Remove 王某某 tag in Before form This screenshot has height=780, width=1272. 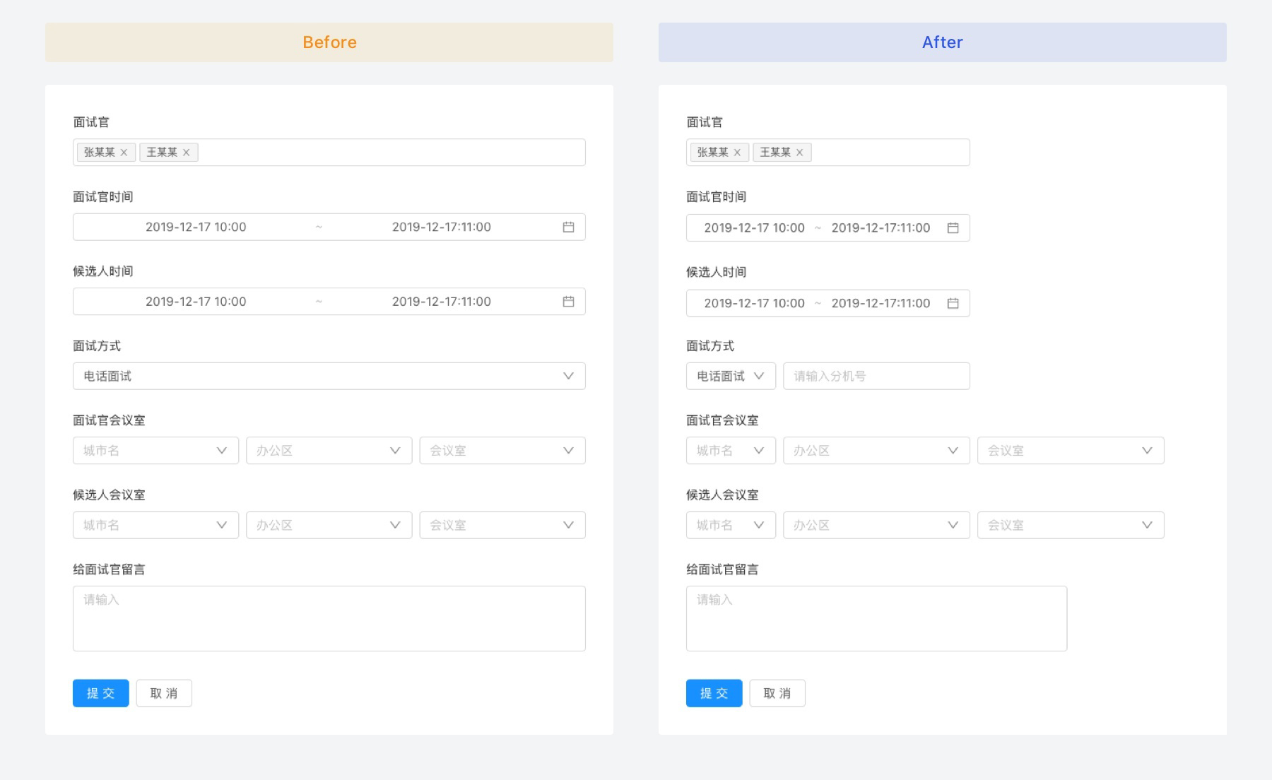[x=187, y=153]
